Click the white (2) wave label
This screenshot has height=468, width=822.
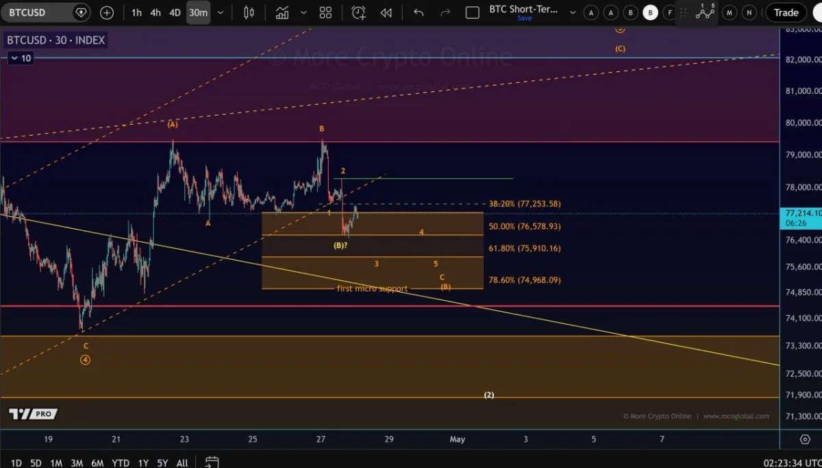click(x=489, y=395)
